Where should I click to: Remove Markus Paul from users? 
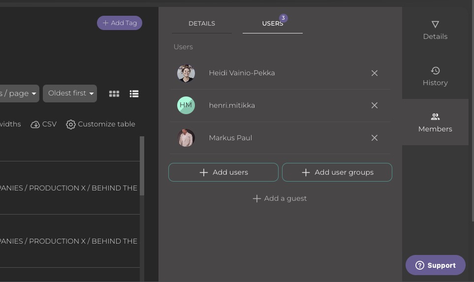click(374, 138)
